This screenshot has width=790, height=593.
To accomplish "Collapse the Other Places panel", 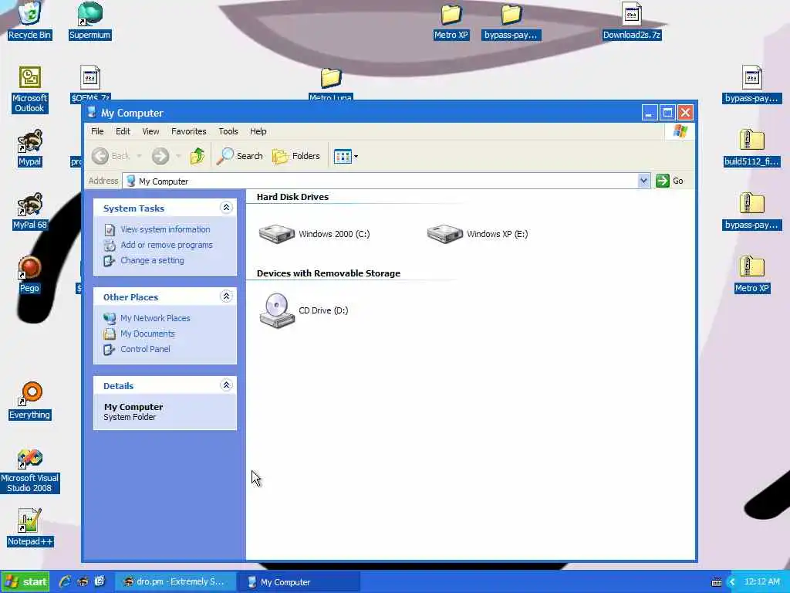I will pos(226,296).
